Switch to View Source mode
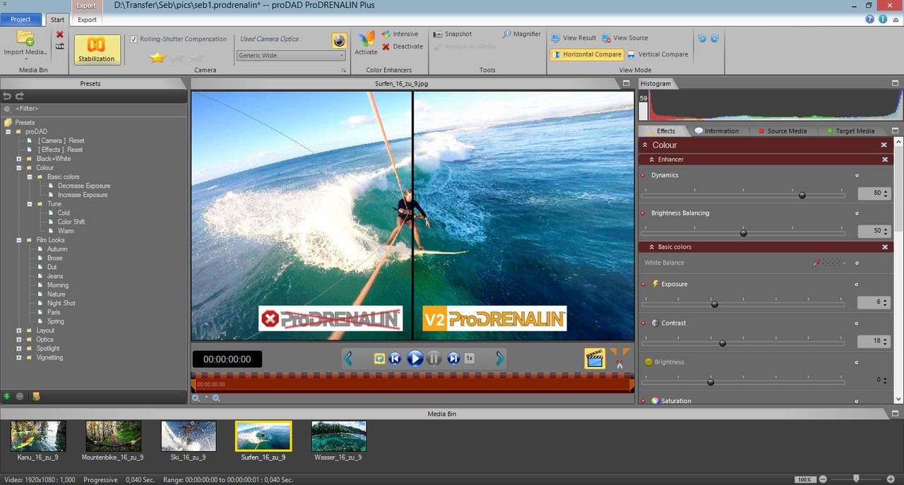904x485 pixels. tap(625, 38)
